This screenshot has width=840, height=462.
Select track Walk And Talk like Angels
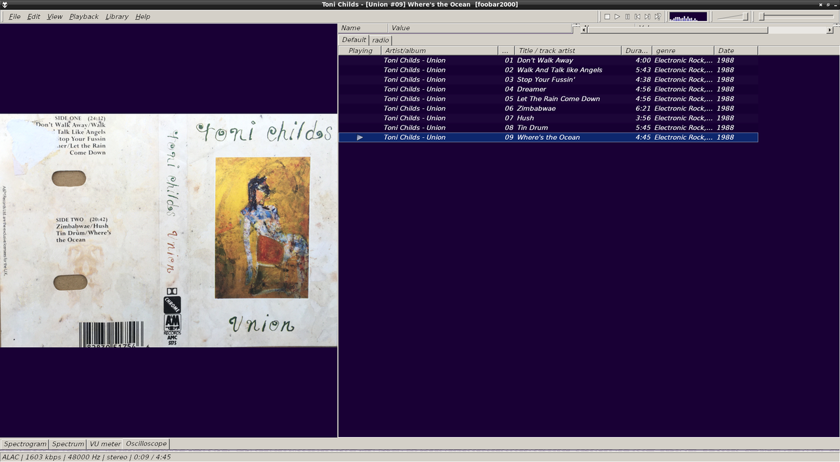pyautogui.click(x=548, y=70)
